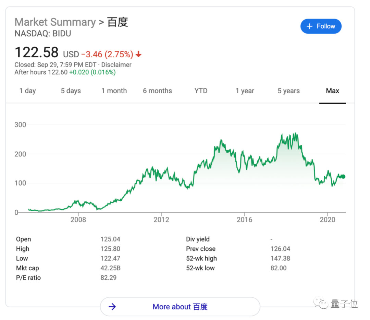Viewport: 370px width, 320px height.
Task: Click the 百度 company name heading
Action: pos(118,22)
